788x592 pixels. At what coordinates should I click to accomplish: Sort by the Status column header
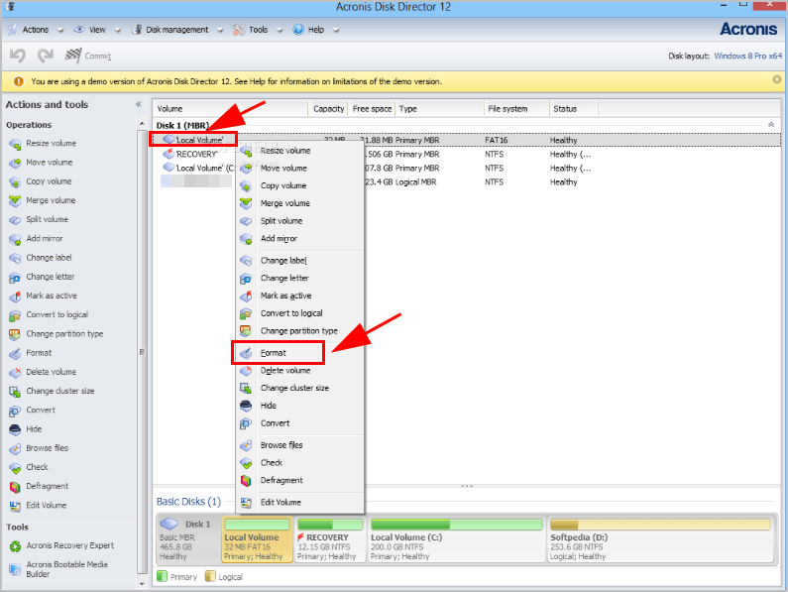pyautogui.click(x=574, y=109)
